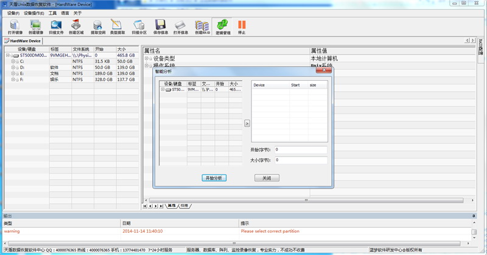This screenshot has width=487, height=255.
Task: Expand the C: partition node
Action: (x=13, y=61)
